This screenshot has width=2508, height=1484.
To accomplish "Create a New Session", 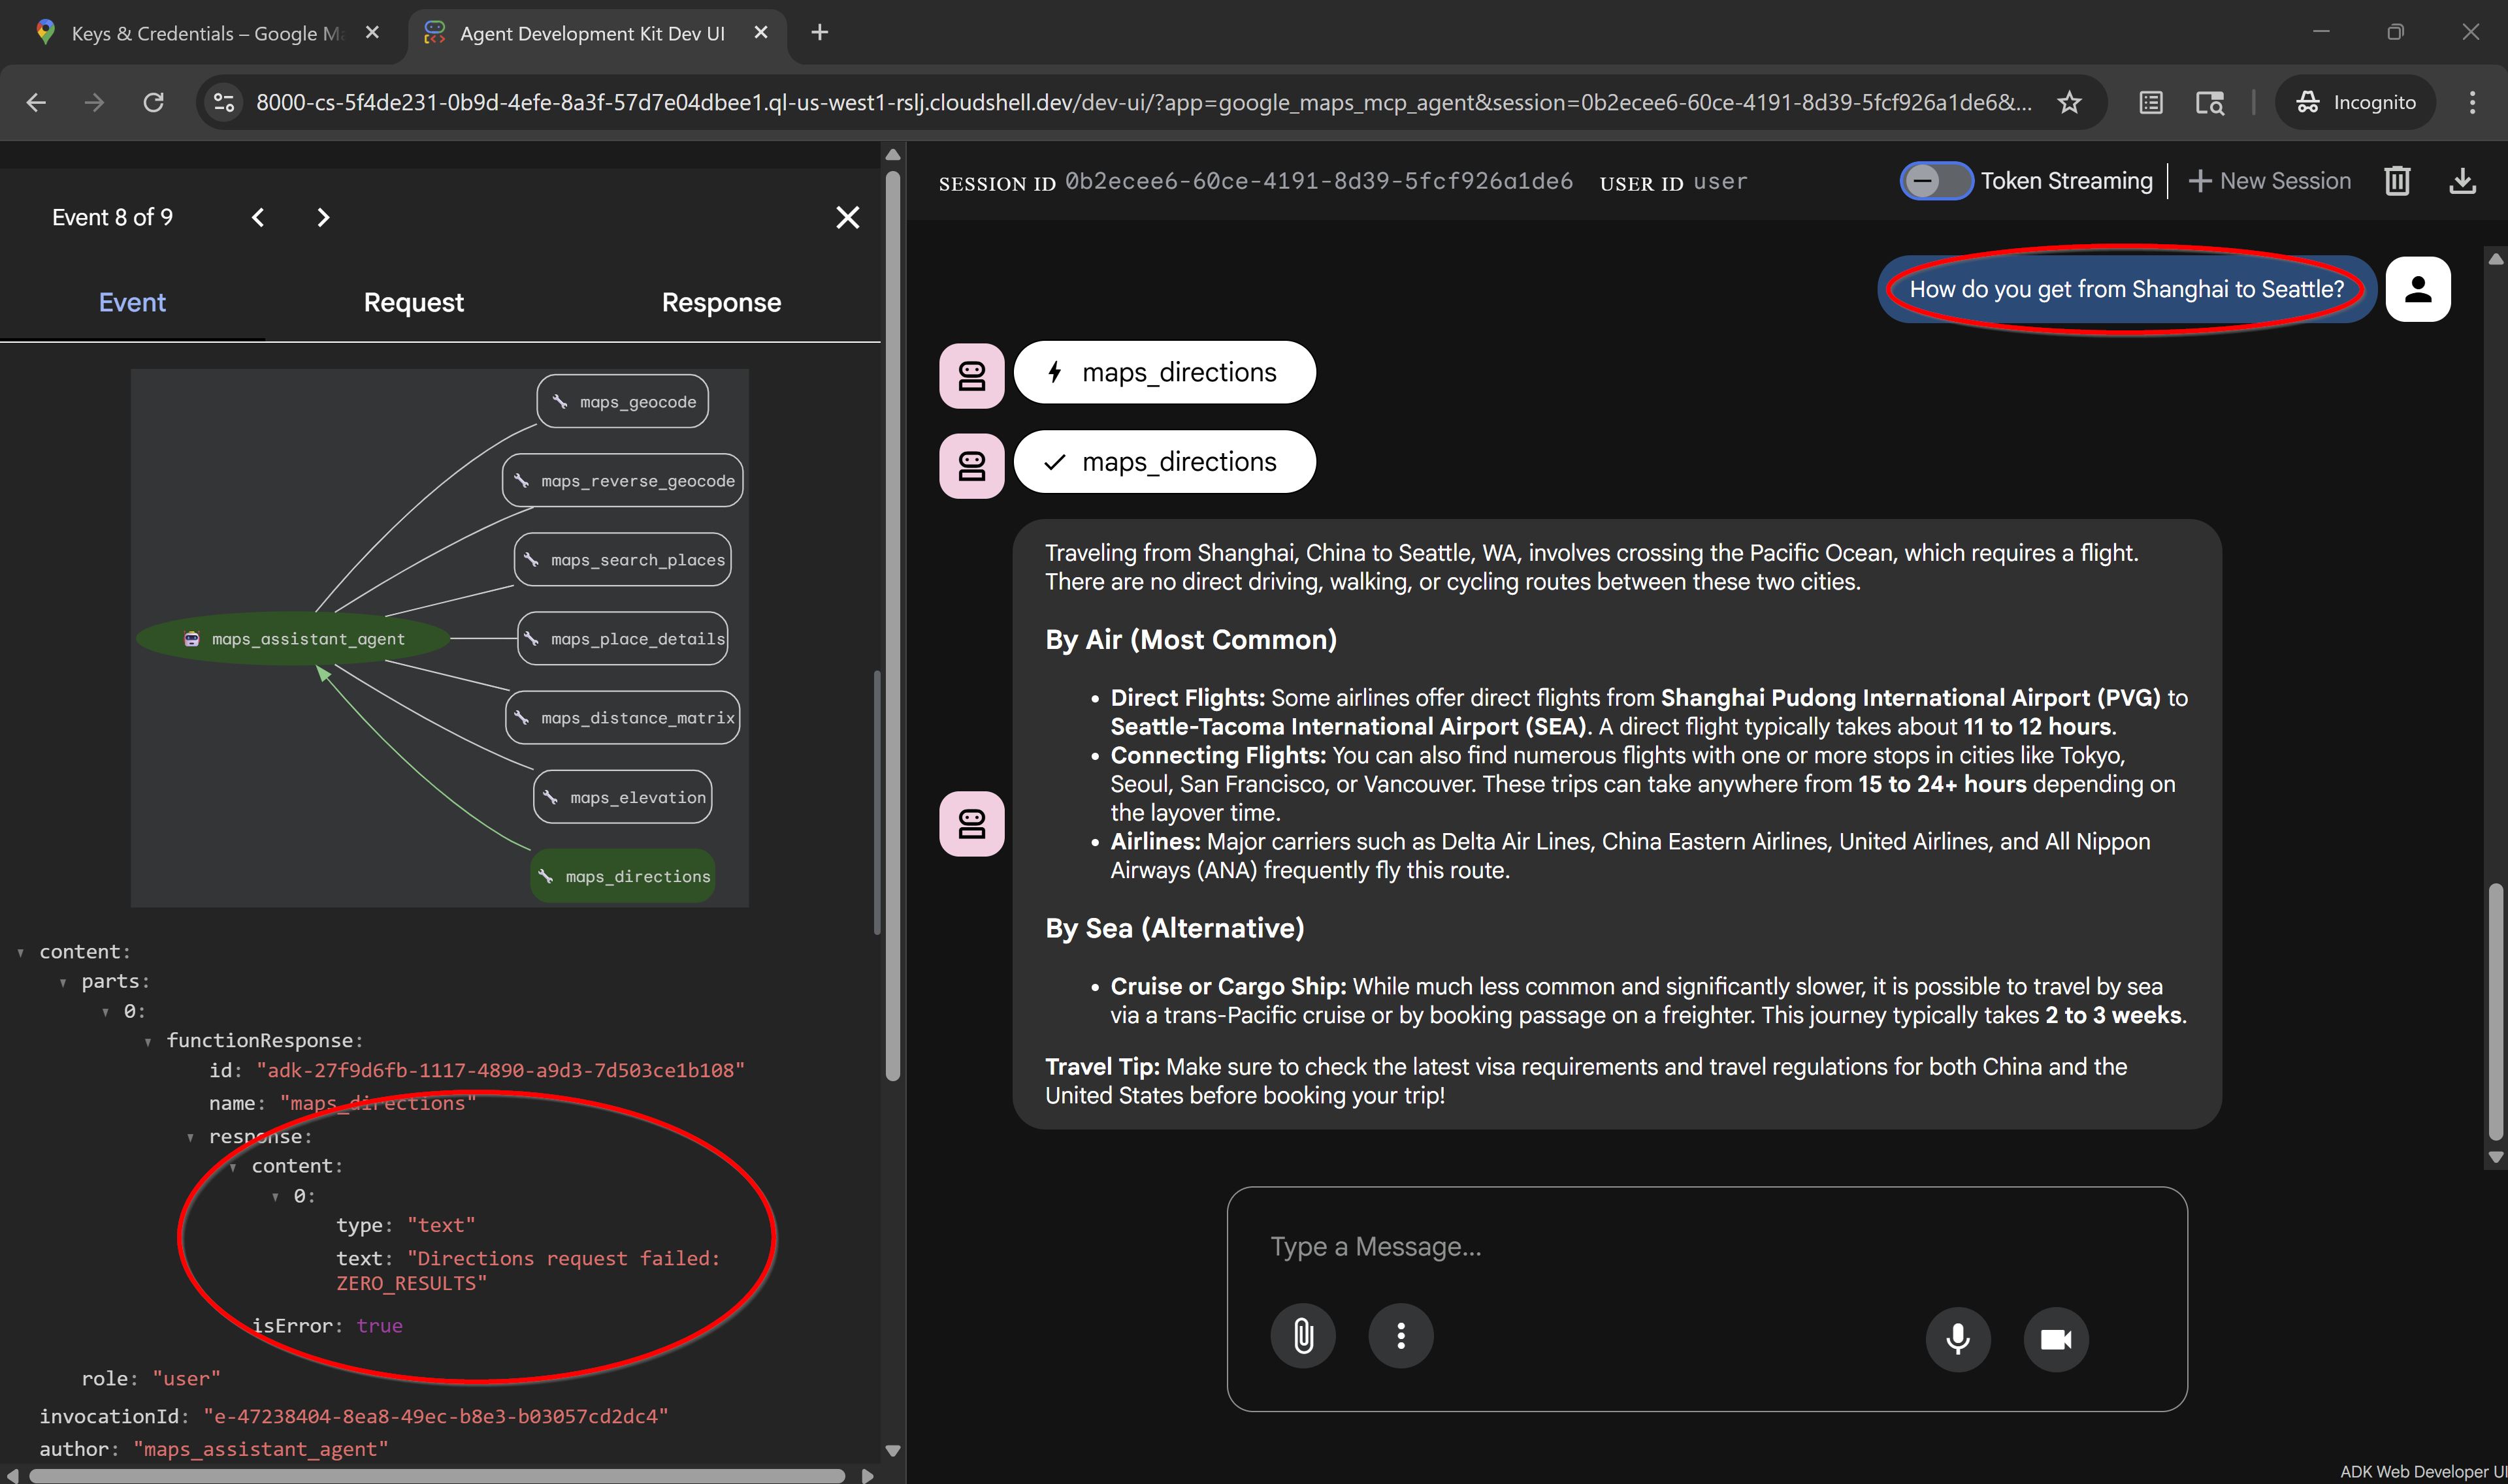I will point(2270,181).
